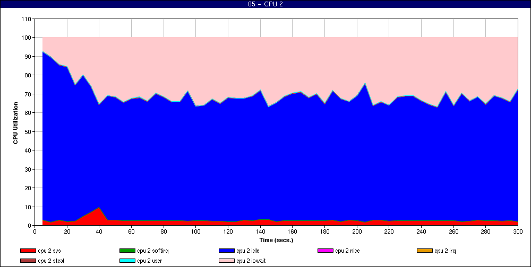The height and width of the screenshot is (267, 531).
Task: Click the 110 tick on the y-axis
Action: [x=26, y=19]
